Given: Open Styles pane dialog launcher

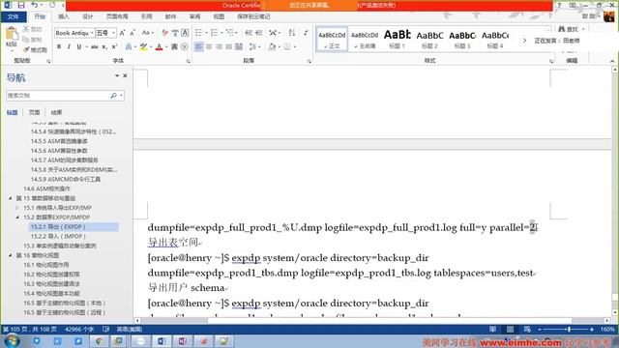Looking at the screenshot, I should pyautogui.click(x=551, y=61).
